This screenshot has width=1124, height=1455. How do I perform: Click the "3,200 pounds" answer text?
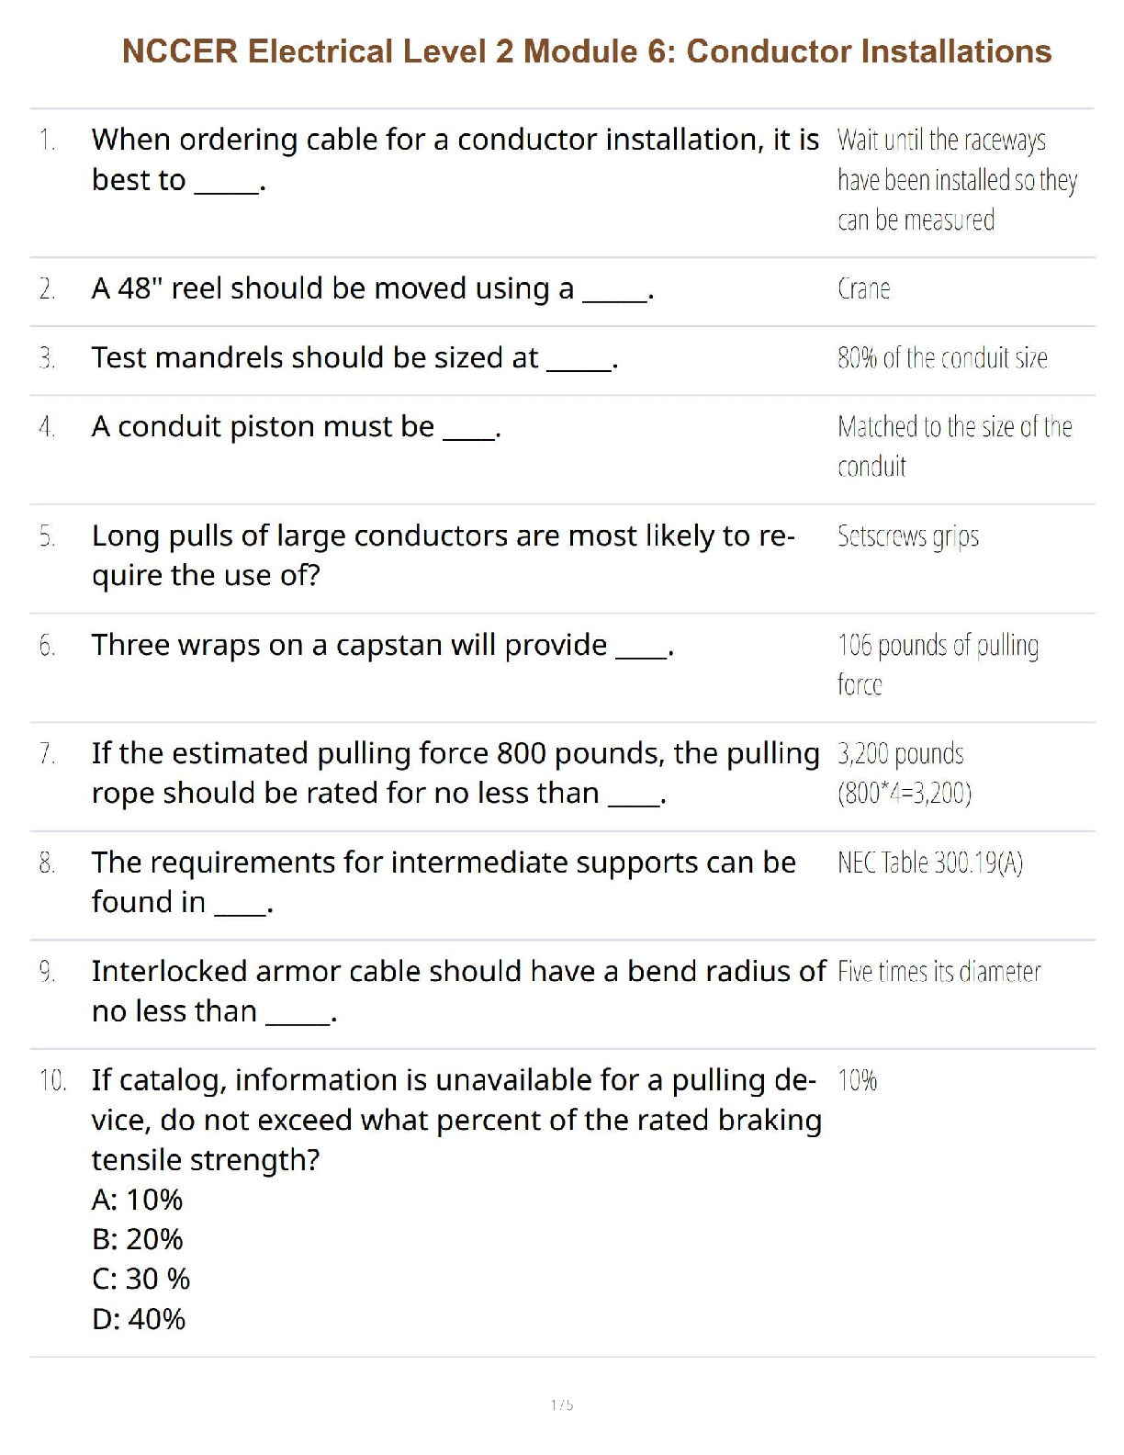click(x=901, y=754)
